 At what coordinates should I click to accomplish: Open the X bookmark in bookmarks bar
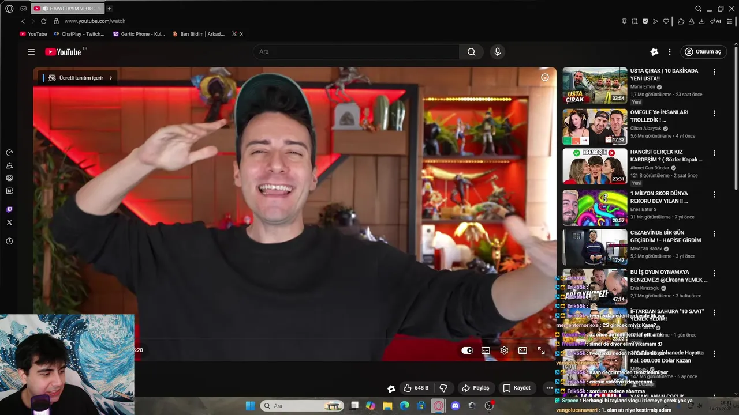[x=237, y=34]
